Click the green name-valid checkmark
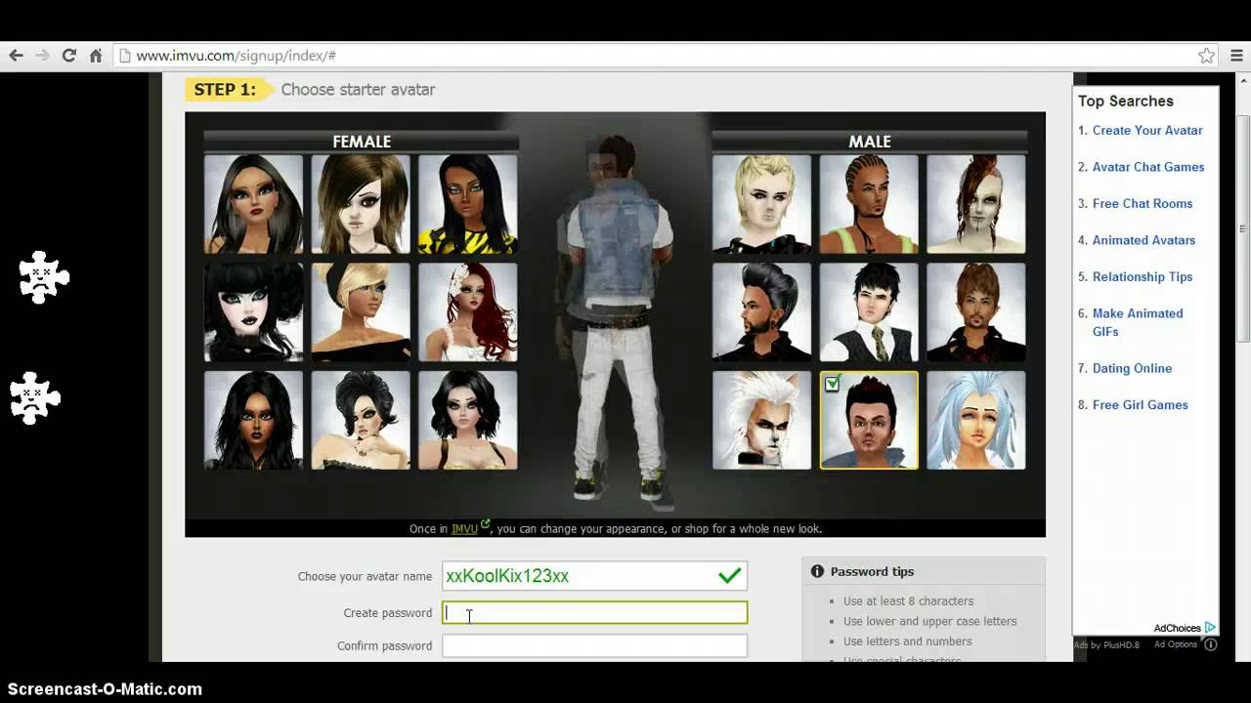The width and height of the screenshot is (1251, 703). tap(729, 576)
